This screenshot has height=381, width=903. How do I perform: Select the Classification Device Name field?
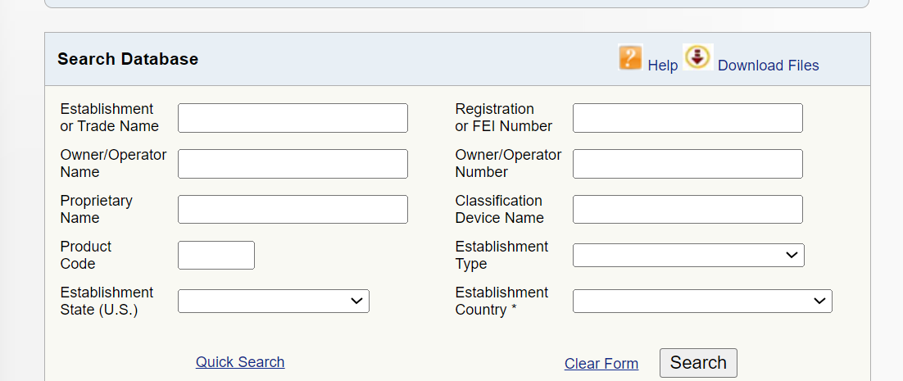(x=687, y=210)
